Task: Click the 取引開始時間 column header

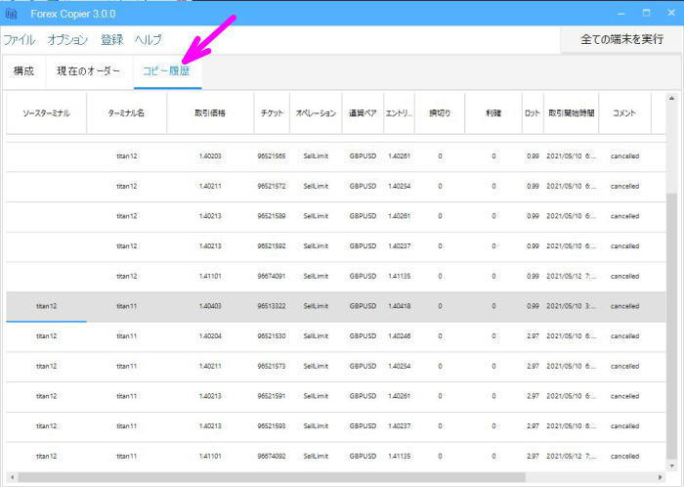Action: point(571,113)
